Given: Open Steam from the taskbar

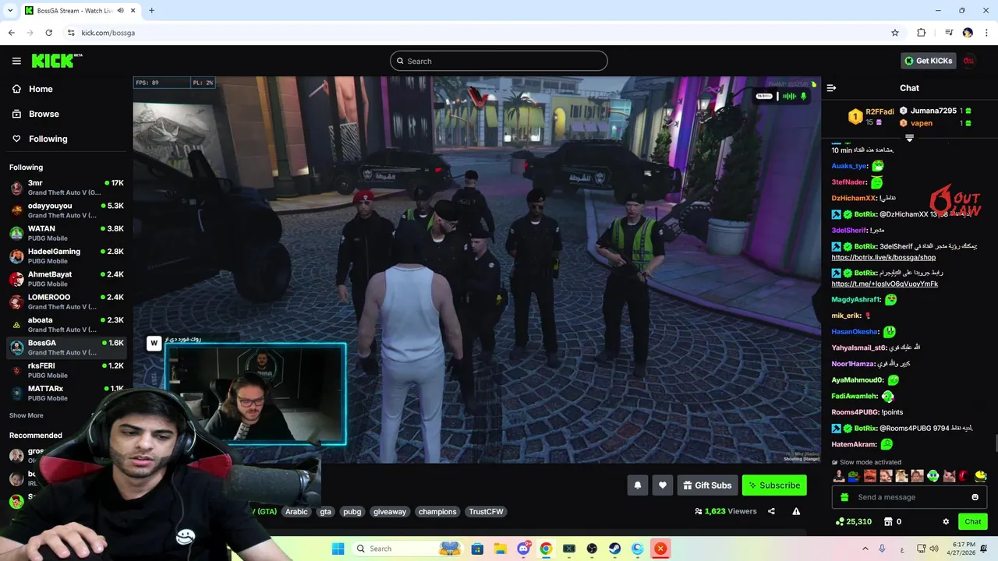Looking at the screenshot, I should click(x=614, y=549).
